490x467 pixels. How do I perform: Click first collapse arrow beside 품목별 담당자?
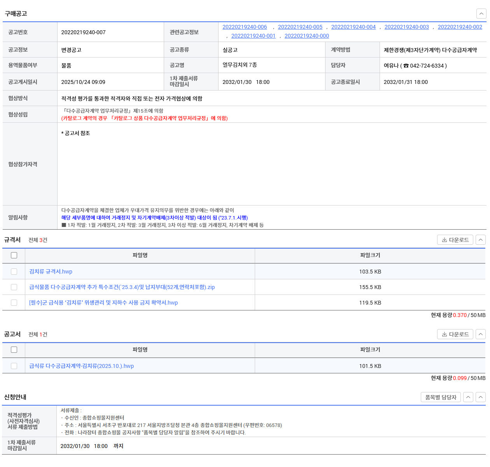(469, 397)
